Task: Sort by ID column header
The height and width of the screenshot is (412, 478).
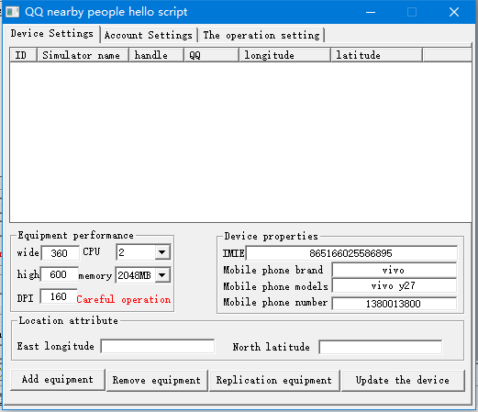Action: pos(23,55)
